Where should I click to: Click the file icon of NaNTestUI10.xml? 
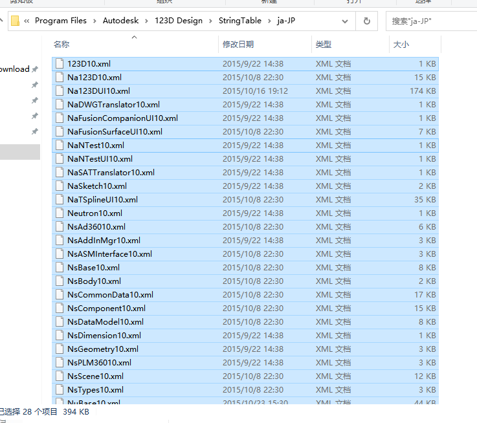pos(60,158)
